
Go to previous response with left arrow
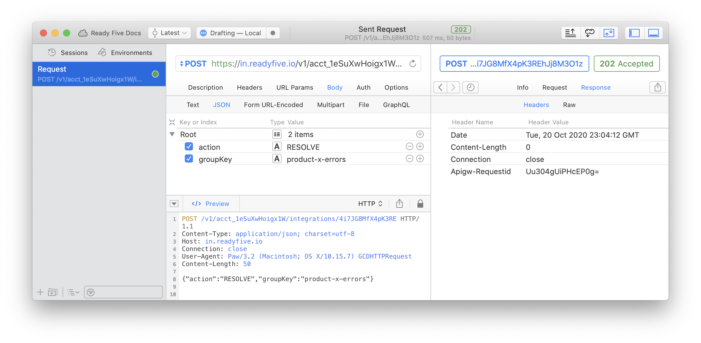point(440,87)
